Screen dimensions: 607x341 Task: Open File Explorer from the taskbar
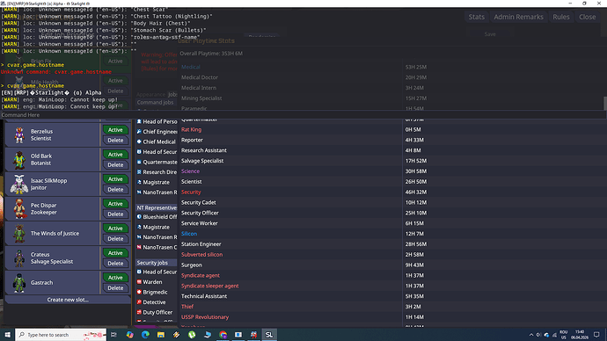[x=161, y=335]
